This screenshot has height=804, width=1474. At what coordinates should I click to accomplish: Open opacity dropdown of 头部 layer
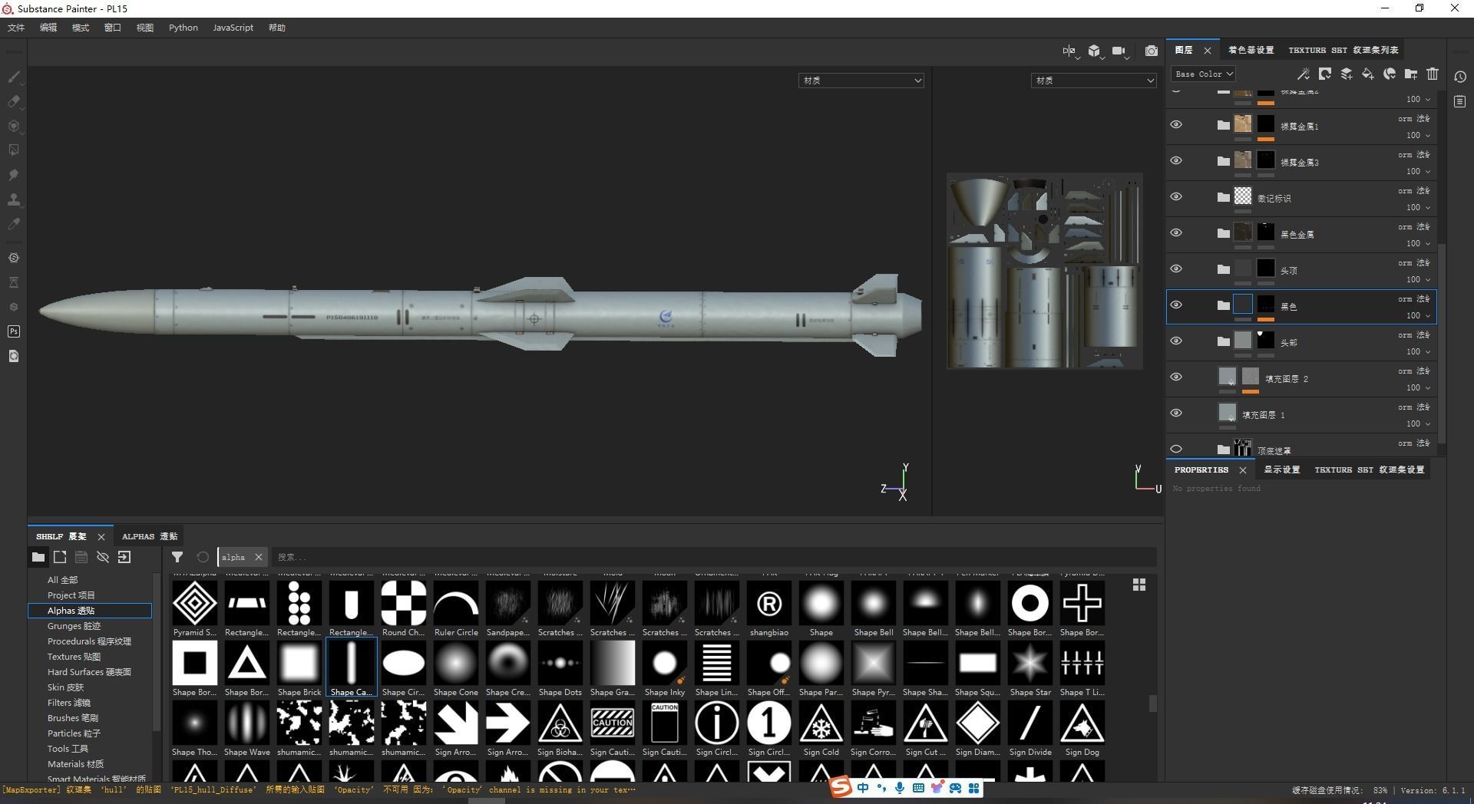point(1418,351)
